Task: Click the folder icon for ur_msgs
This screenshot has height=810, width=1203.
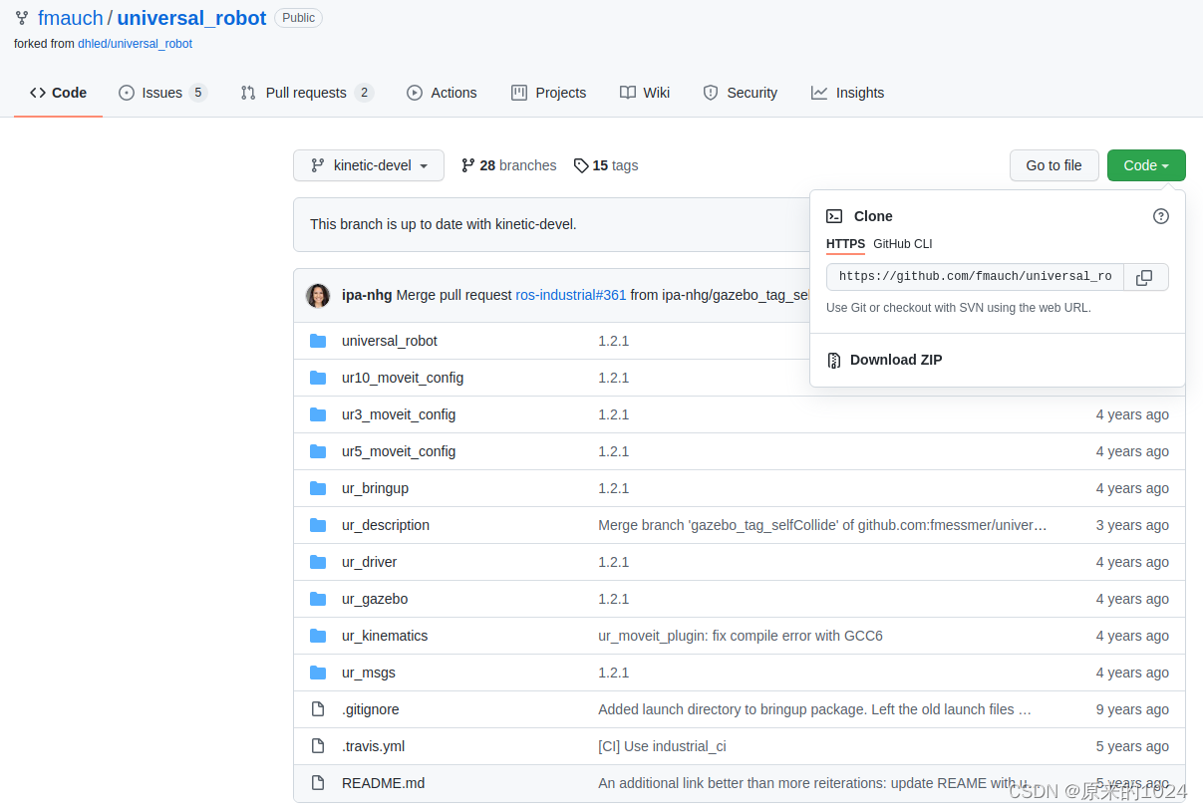Action: coord(318,673)
